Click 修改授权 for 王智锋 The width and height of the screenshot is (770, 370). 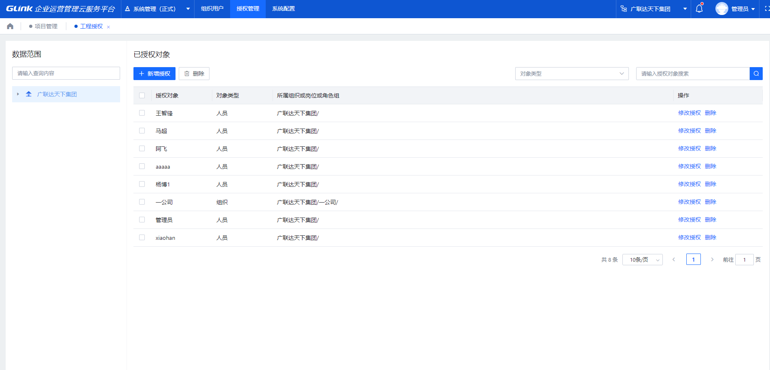click(x=690, y=113)
